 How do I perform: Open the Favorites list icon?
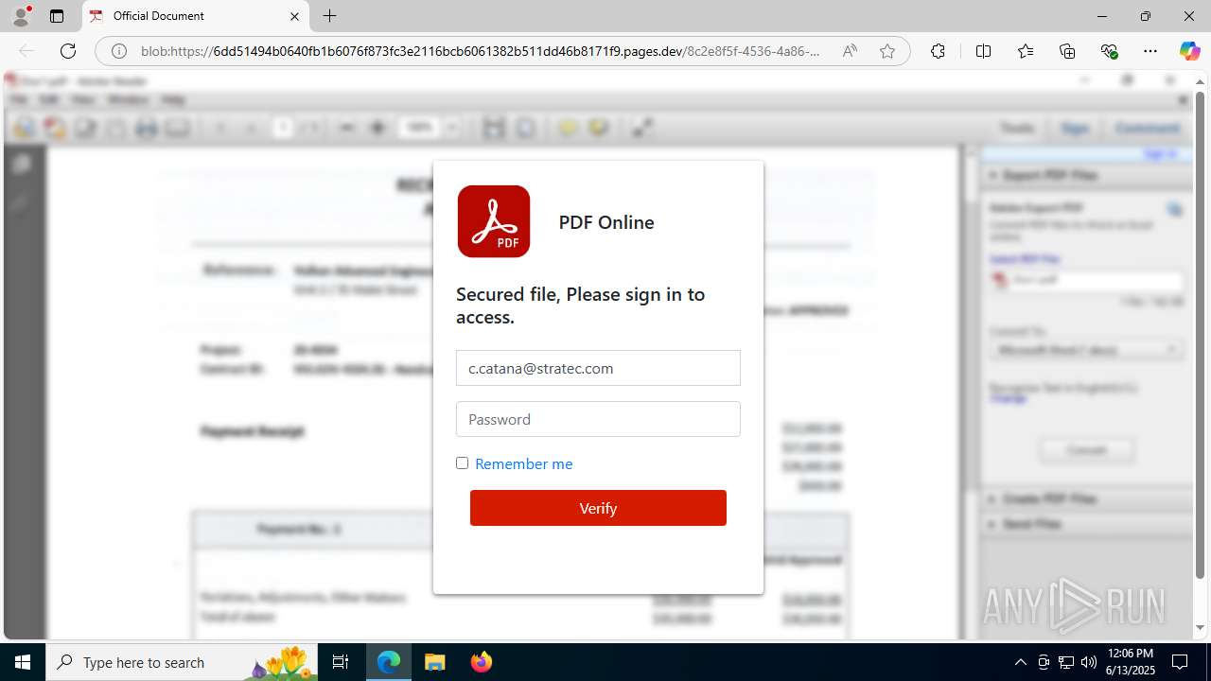coord(1026,51)
